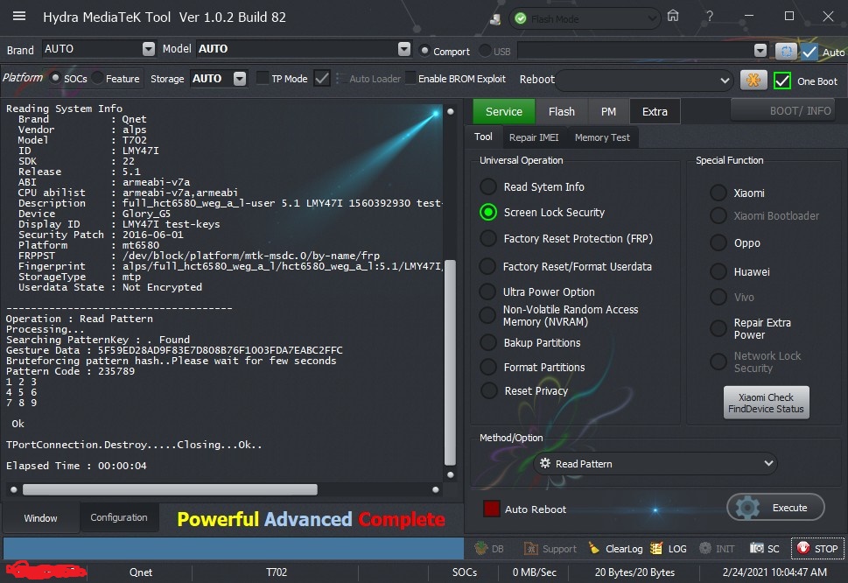Select Format Partitions radio button

point(487,367)
